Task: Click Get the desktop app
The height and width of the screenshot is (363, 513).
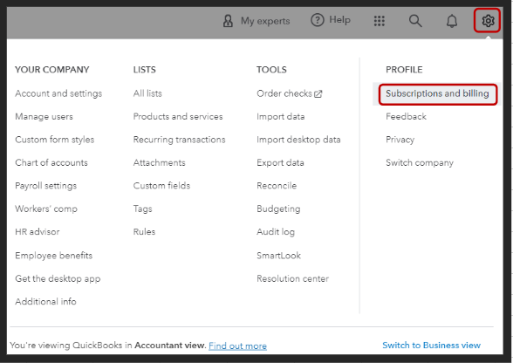Action: pyautogui.click(x=58, y=279)
